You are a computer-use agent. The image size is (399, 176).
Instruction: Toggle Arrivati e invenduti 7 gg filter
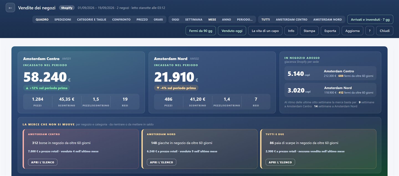point(370,20)
